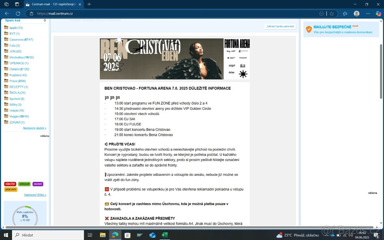Switch to Microsoft Edge in the taskbar
Viewport: 384px width, 240px height.
115,235
